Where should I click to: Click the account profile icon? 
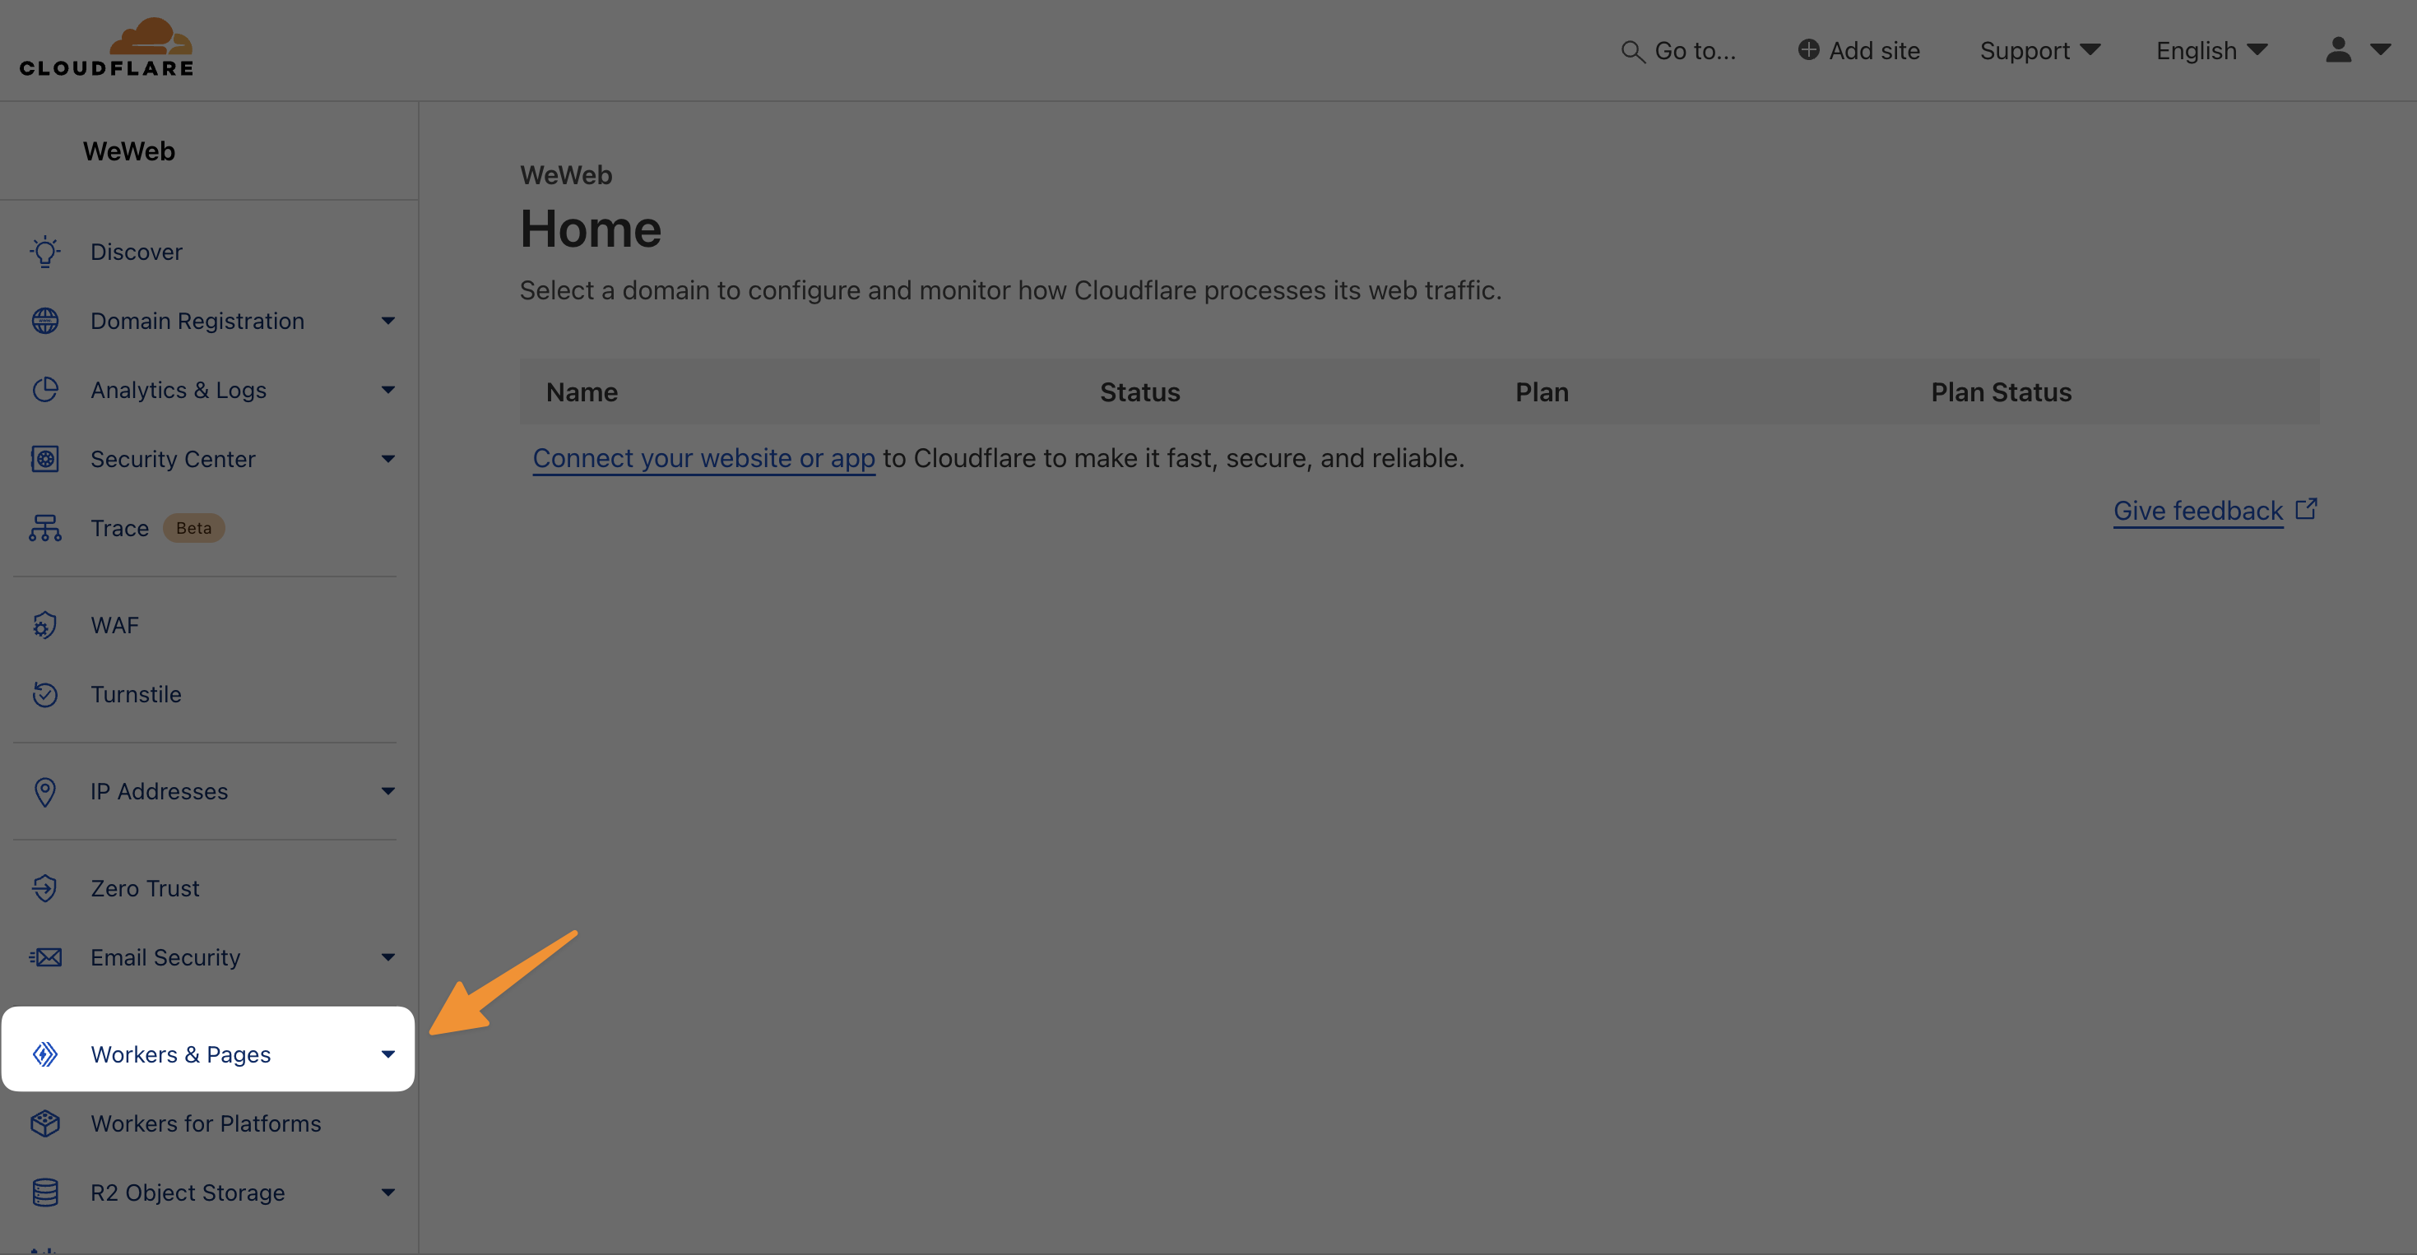pos(2338,49)
